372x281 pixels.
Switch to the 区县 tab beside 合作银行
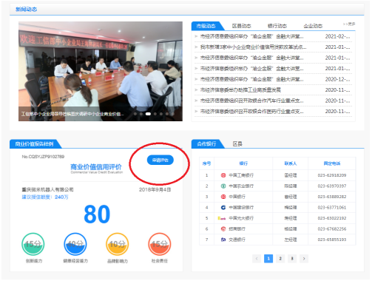[x=237, y=143]
